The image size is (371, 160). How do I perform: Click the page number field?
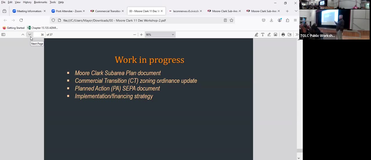(40, 34)
